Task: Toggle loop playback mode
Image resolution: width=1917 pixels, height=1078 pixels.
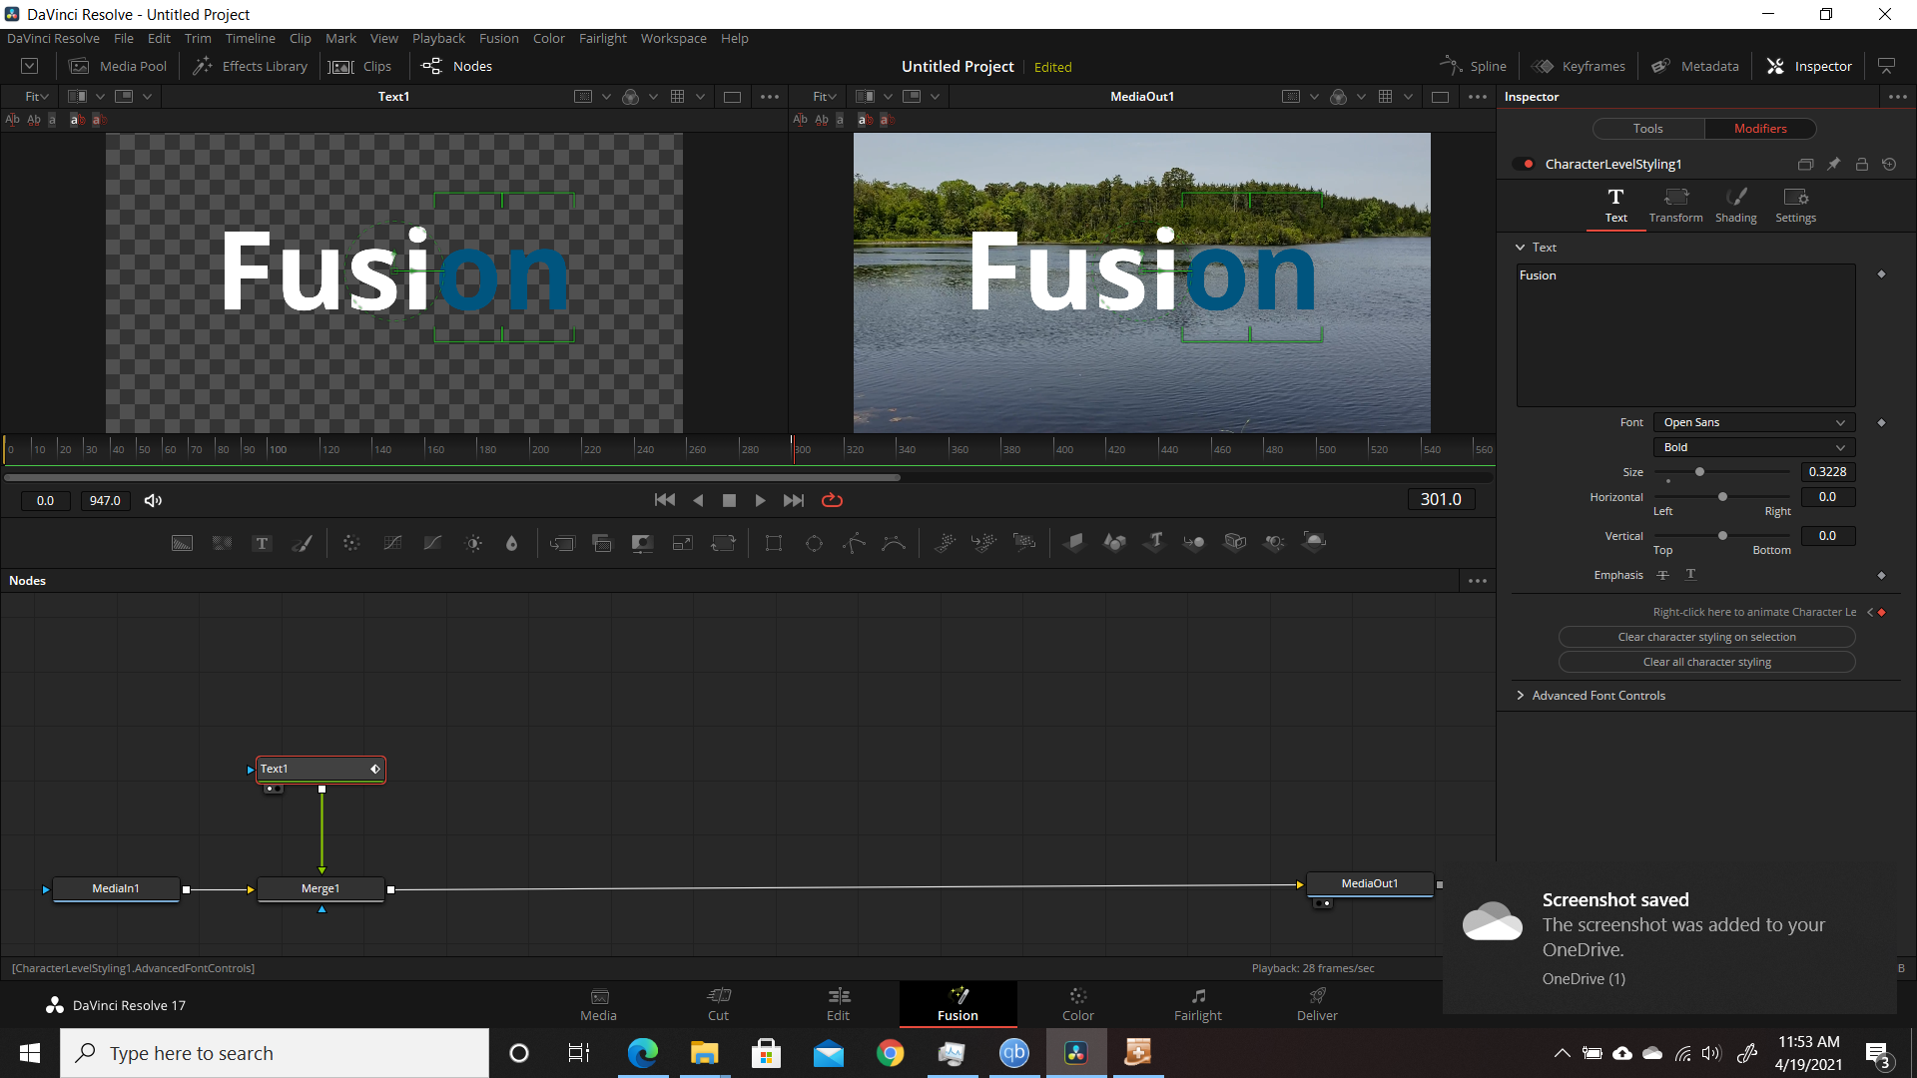Action: click(x=832, y=500)
